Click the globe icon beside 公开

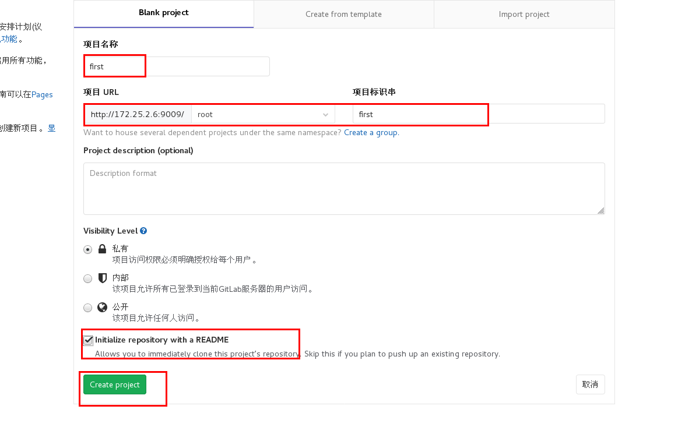coord(102,308)
